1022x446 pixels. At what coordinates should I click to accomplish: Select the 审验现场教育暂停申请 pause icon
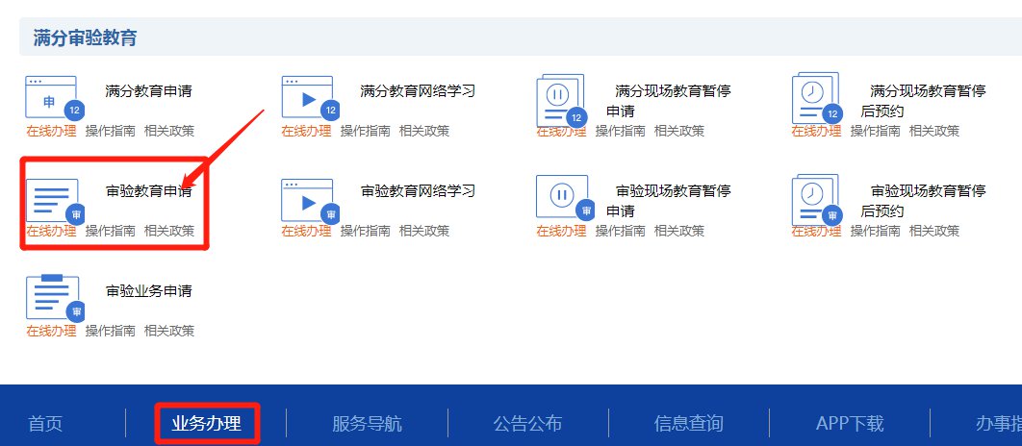(561, 197)
